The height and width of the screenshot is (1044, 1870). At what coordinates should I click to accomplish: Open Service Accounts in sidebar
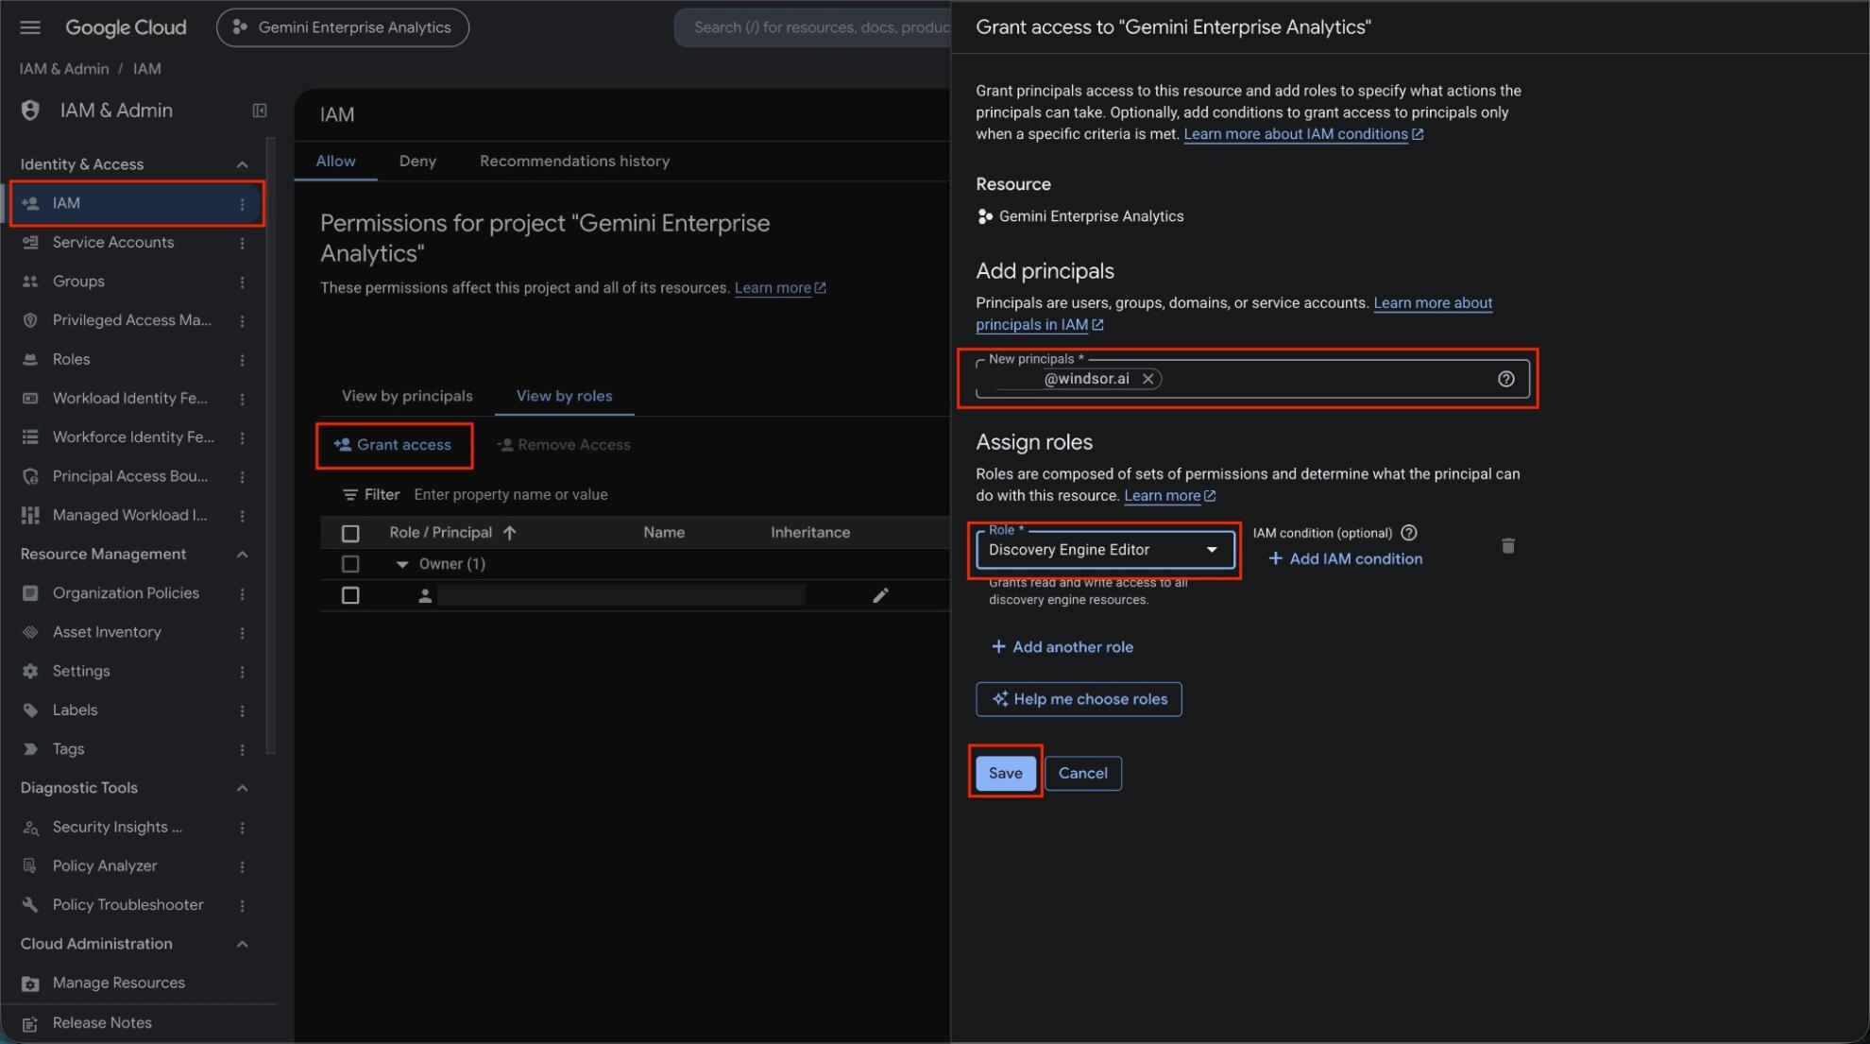click(x=113, y=243)
